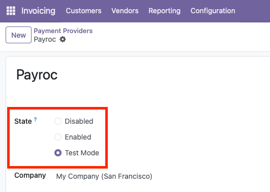The image size is (270, 192).
Task: Click the Invoicing app title
Action: [x=38, y=11]
